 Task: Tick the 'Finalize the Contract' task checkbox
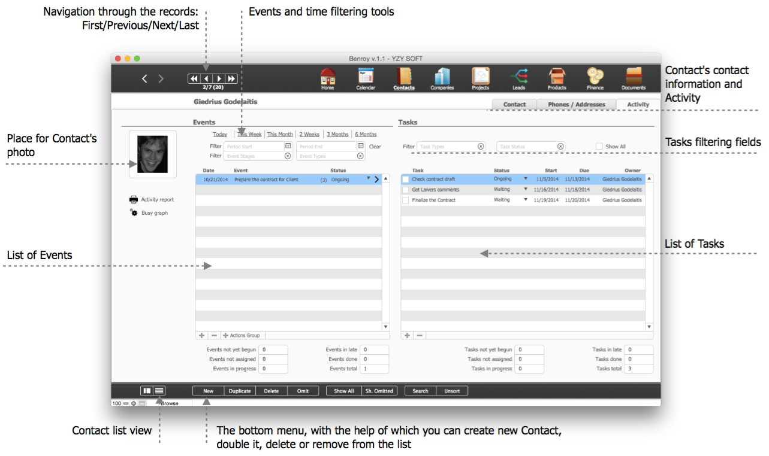click(x=406, y=200)
